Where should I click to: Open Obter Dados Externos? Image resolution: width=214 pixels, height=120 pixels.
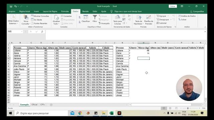(x=13, y=20)
